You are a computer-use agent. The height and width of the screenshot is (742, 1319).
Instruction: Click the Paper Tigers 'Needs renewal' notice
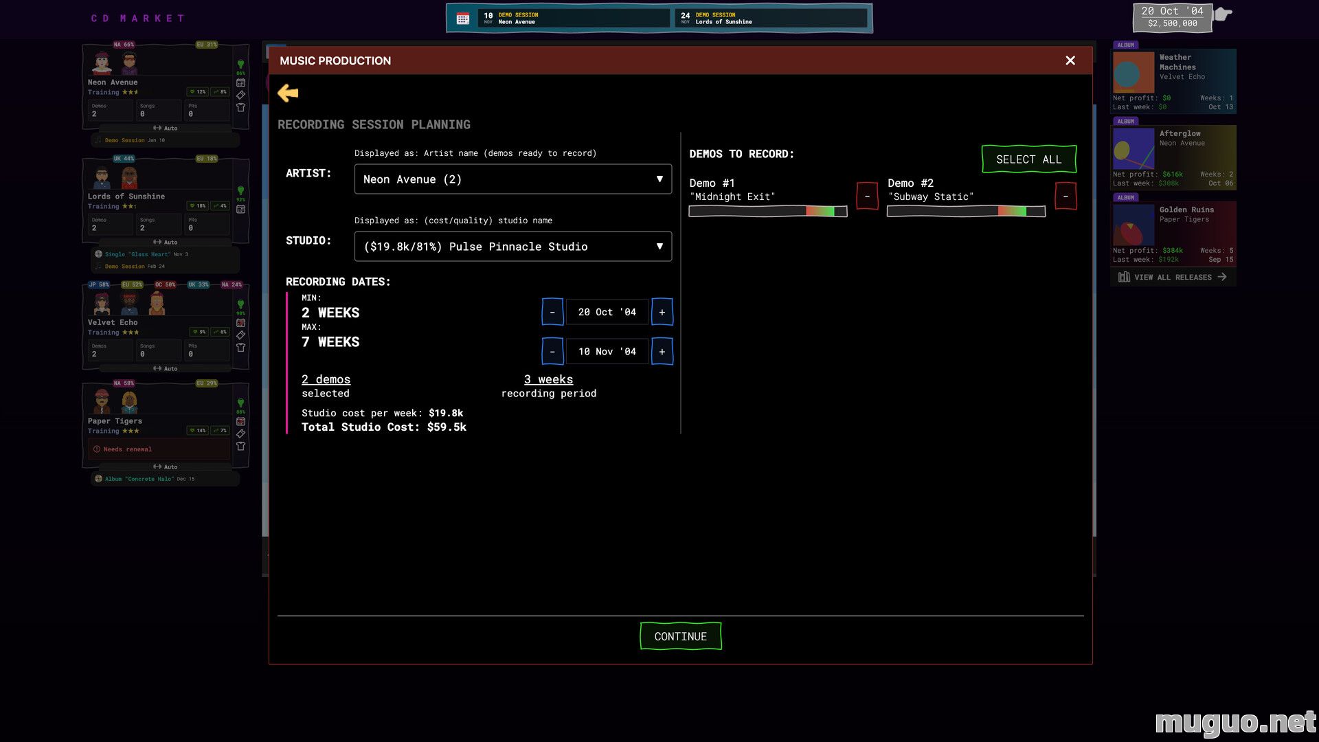[159, 449]
